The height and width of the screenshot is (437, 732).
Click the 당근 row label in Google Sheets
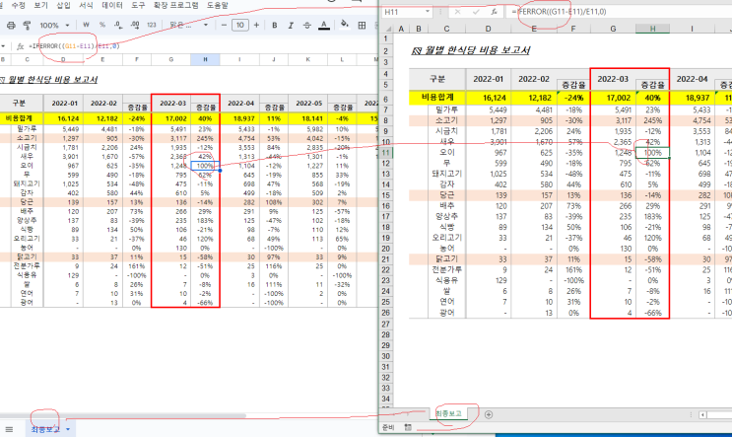point(27,202)
